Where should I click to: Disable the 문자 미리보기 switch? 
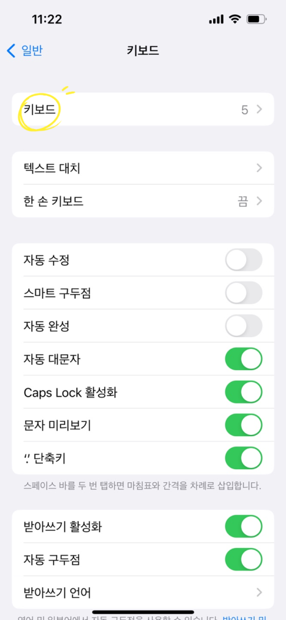click(x=244, y=426)
